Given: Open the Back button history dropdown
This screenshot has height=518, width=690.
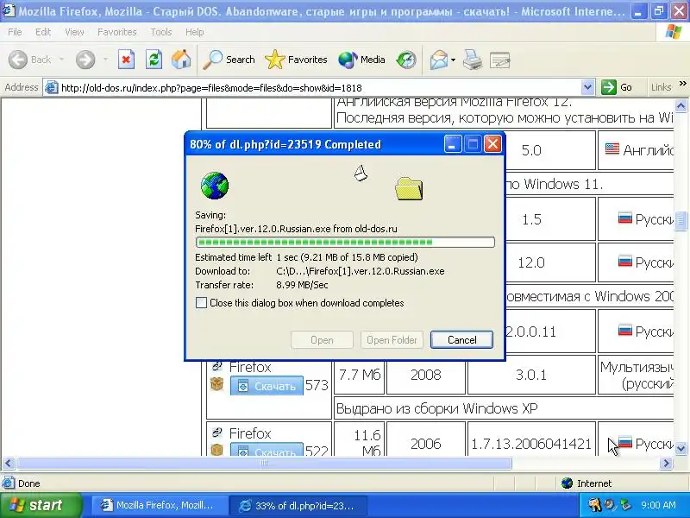Looking at the screenshot, I should coord(61,60).
